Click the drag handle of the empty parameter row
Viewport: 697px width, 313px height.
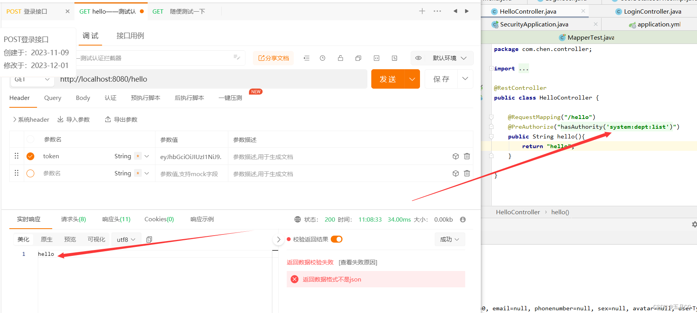point(16,173)
